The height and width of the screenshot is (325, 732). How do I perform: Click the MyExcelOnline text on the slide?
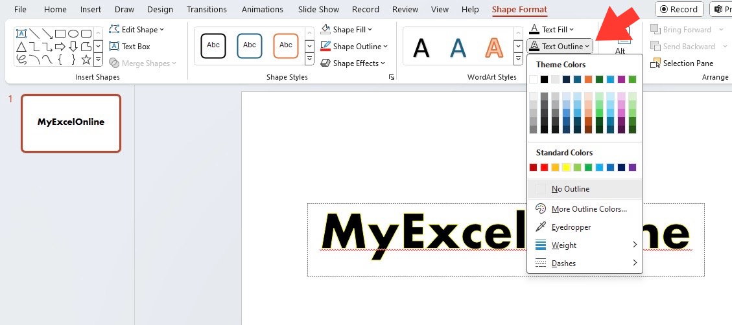point(506,236)
